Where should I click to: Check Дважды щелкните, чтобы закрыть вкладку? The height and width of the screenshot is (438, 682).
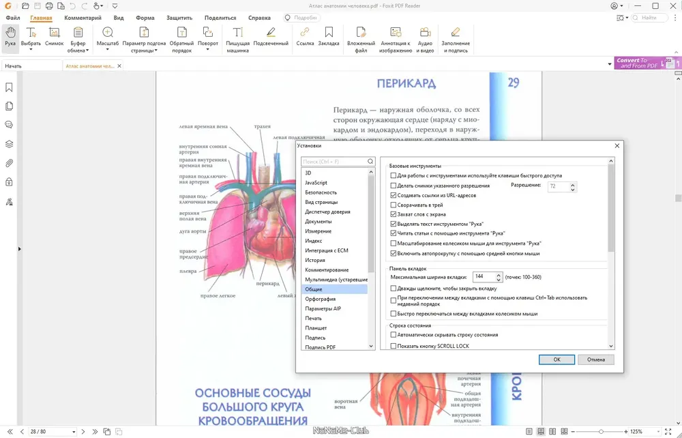pyautogui.click(x=394, y=289)
